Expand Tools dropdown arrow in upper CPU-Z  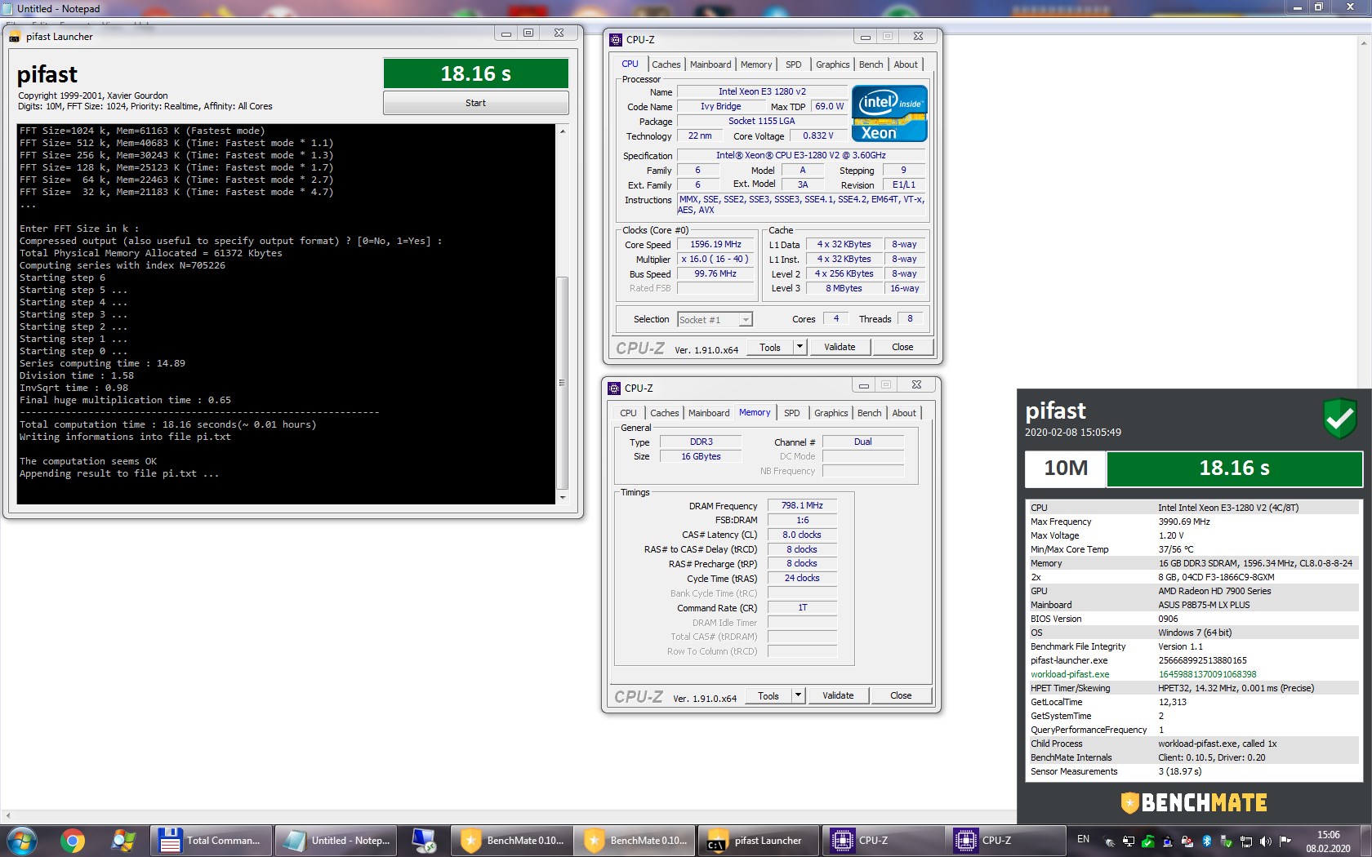[800, 347]
